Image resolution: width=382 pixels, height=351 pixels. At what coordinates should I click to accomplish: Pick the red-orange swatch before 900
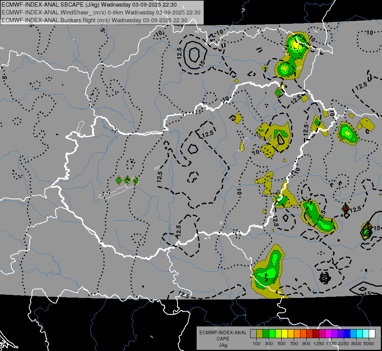(x=303, y=334)
